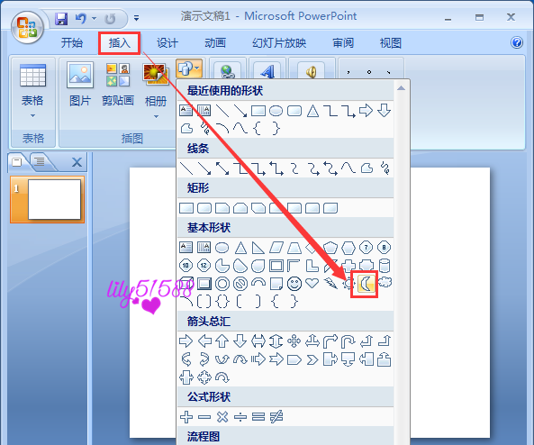Click the Redo button in quick access
Image resolution: width=534 pixels, height=445 pixels.
(x=110, y=19)
